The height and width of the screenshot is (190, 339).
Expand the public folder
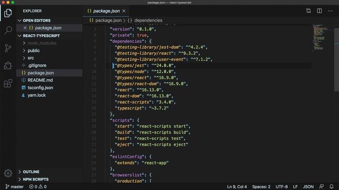click(x=24, y=51)
